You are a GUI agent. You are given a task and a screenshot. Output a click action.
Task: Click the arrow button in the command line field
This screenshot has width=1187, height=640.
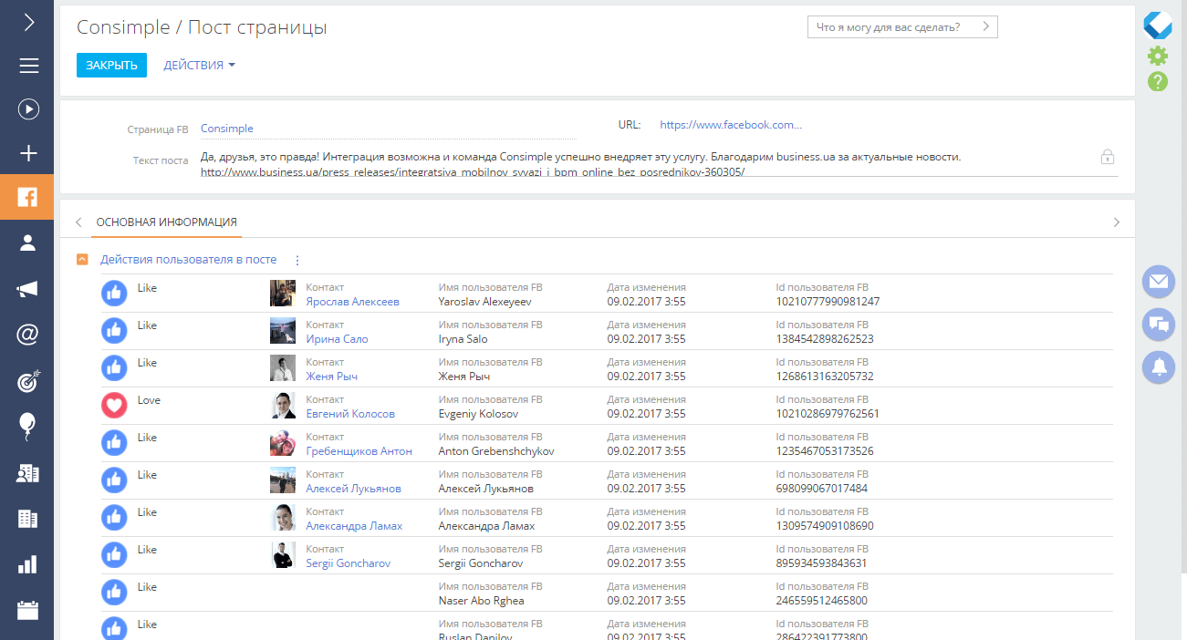(986, 27)
